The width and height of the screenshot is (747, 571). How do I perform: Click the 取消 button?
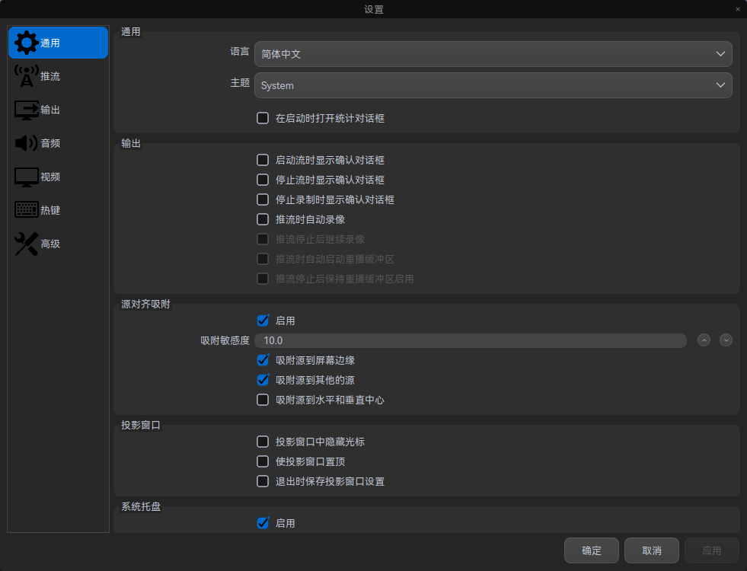point(651,550)
